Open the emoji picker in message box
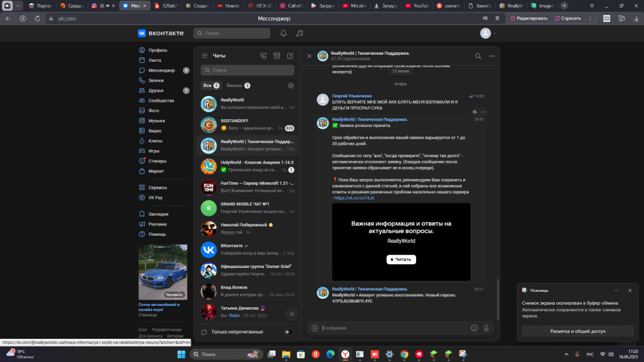Viewport: 644px width, 362px height. (x=474, y=328)
